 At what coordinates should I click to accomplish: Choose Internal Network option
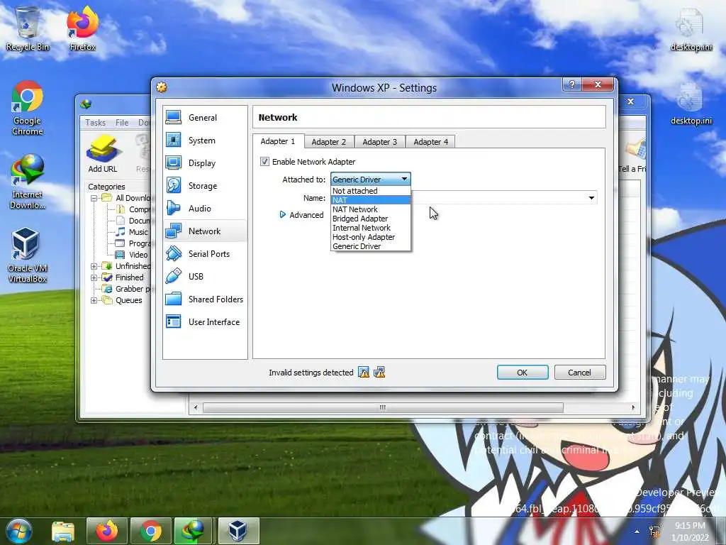[370, 228]
